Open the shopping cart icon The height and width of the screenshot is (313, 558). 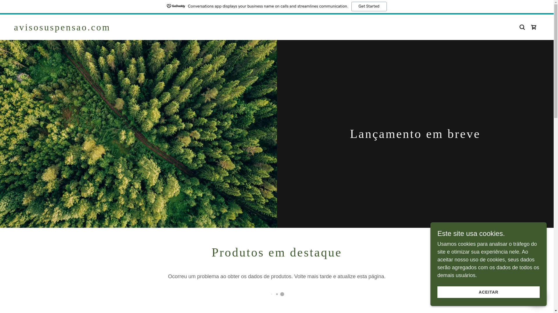(x=534, y=27)
